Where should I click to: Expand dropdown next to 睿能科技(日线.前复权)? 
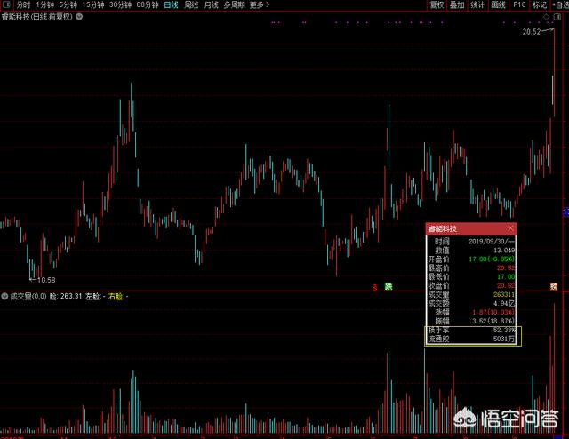(79, 17)
